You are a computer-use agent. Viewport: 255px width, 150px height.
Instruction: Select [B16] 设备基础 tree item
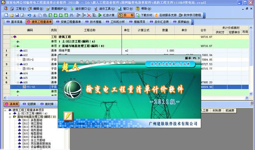click(x=32, y=137)
